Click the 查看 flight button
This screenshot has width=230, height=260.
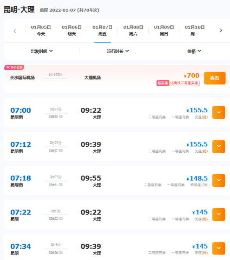pyautogui.click(x=215, y=78)
